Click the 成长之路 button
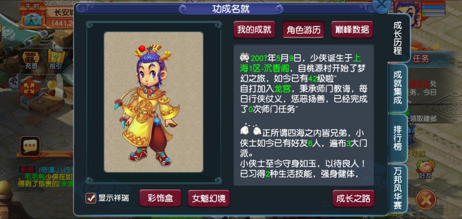462x219 pixels. coord(353,198)
